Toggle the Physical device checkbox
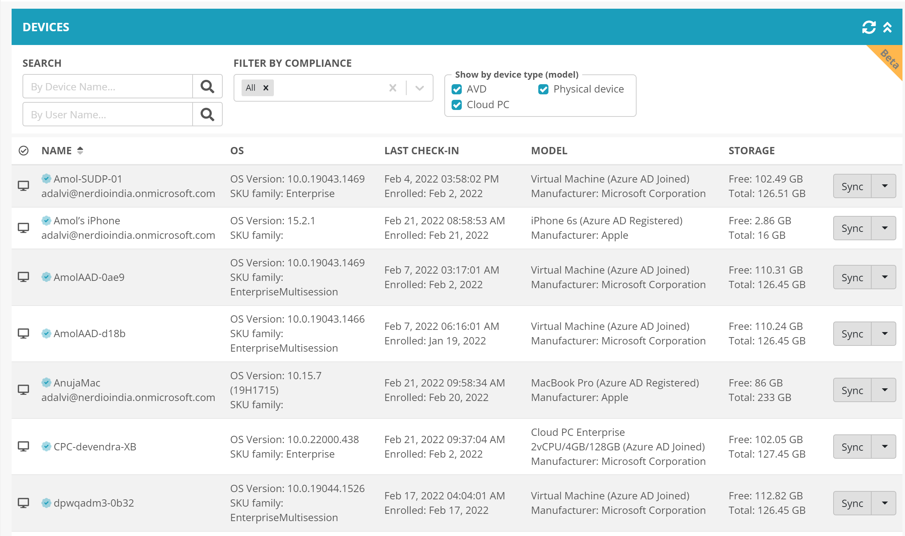 (543, 89)
